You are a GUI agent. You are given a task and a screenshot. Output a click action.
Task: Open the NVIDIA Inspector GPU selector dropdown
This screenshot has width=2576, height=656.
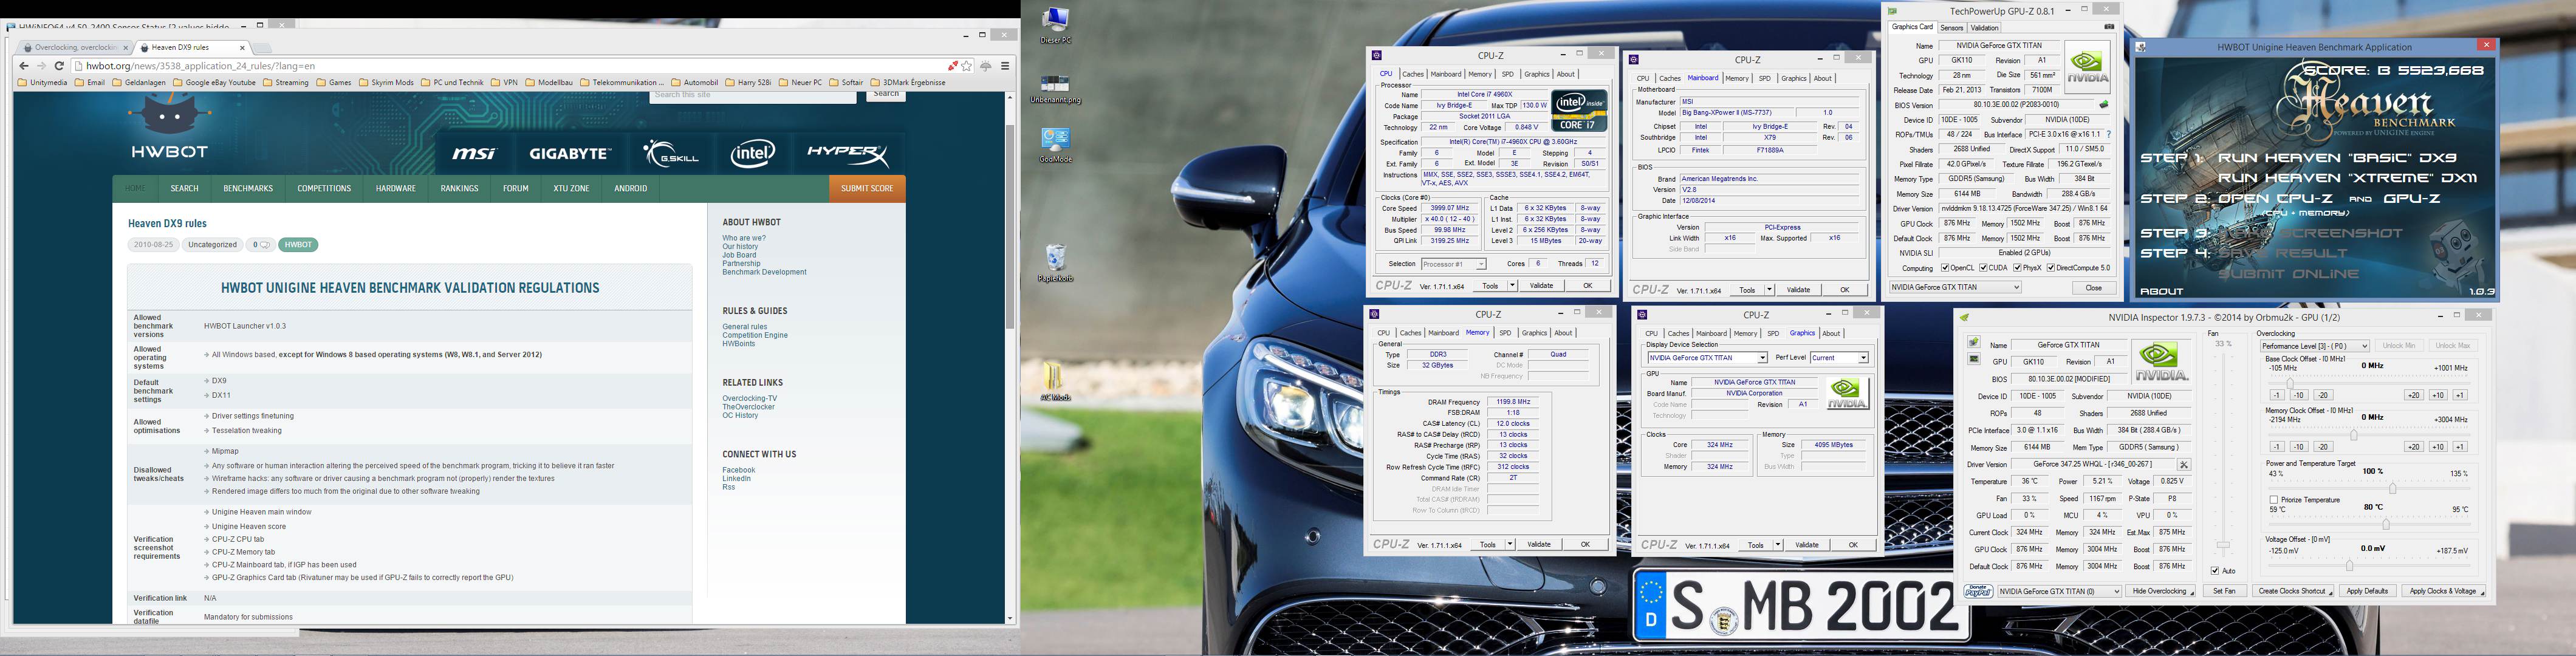(x=2059, y=592)
